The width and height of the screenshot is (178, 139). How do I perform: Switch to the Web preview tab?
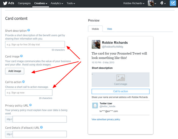point(109,29)
